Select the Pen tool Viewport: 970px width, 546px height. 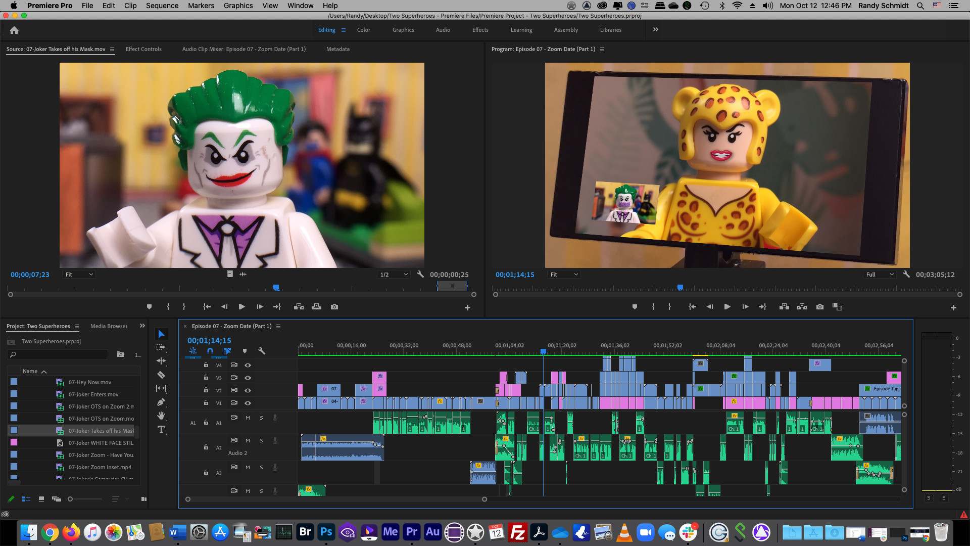pos(161,402)
